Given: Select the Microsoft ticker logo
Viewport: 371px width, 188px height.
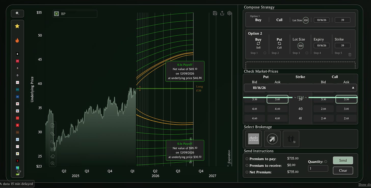Looking at the screenshot, I should coord(17,154).
